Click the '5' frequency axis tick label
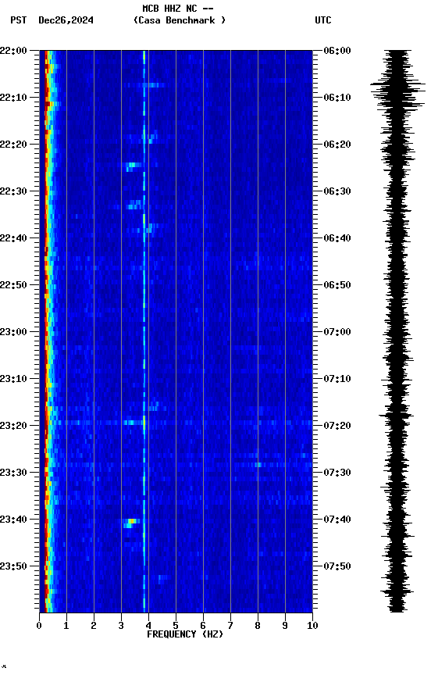The image size is (431, 675). tap(176, 626)
